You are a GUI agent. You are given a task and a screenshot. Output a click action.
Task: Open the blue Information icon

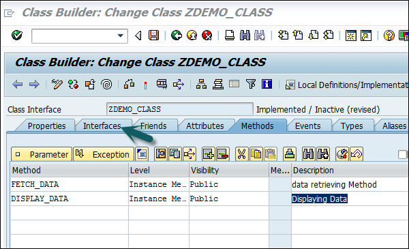tap(267, 84)
